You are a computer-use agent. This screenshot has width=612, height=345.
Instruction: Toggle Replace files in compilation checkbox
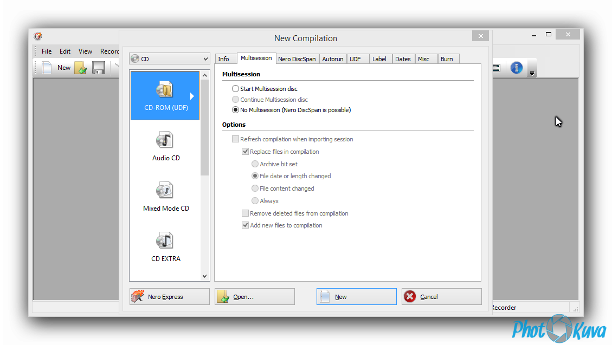click(245, 152)
